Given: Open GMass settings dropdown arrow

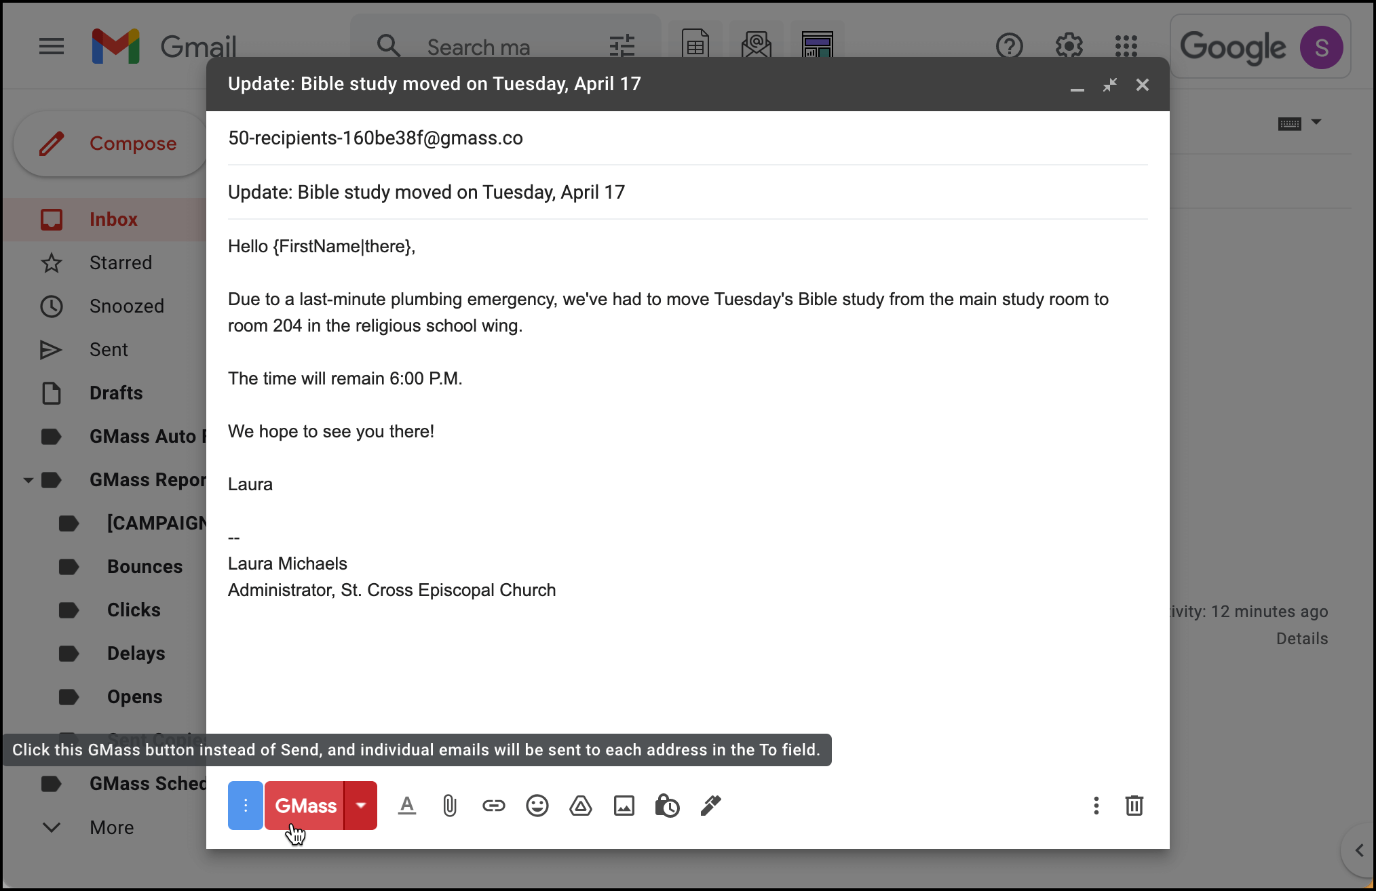Looking at the screenshot, I should coord(361,806).
